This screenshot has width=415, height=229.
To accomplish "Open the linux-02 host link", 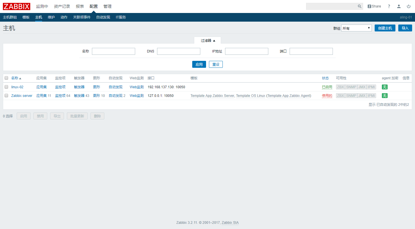I will coord(17,87).
